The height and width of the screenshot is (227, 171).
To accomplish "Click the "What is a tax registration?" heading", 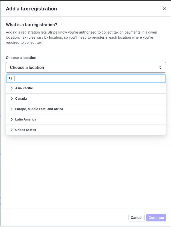I will click(31, 25).
